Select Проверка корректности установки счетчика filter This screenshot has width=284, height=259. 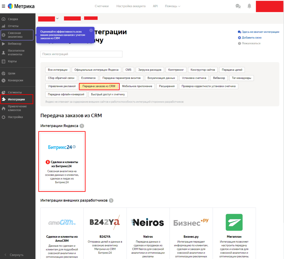click(x=209, y=86)
